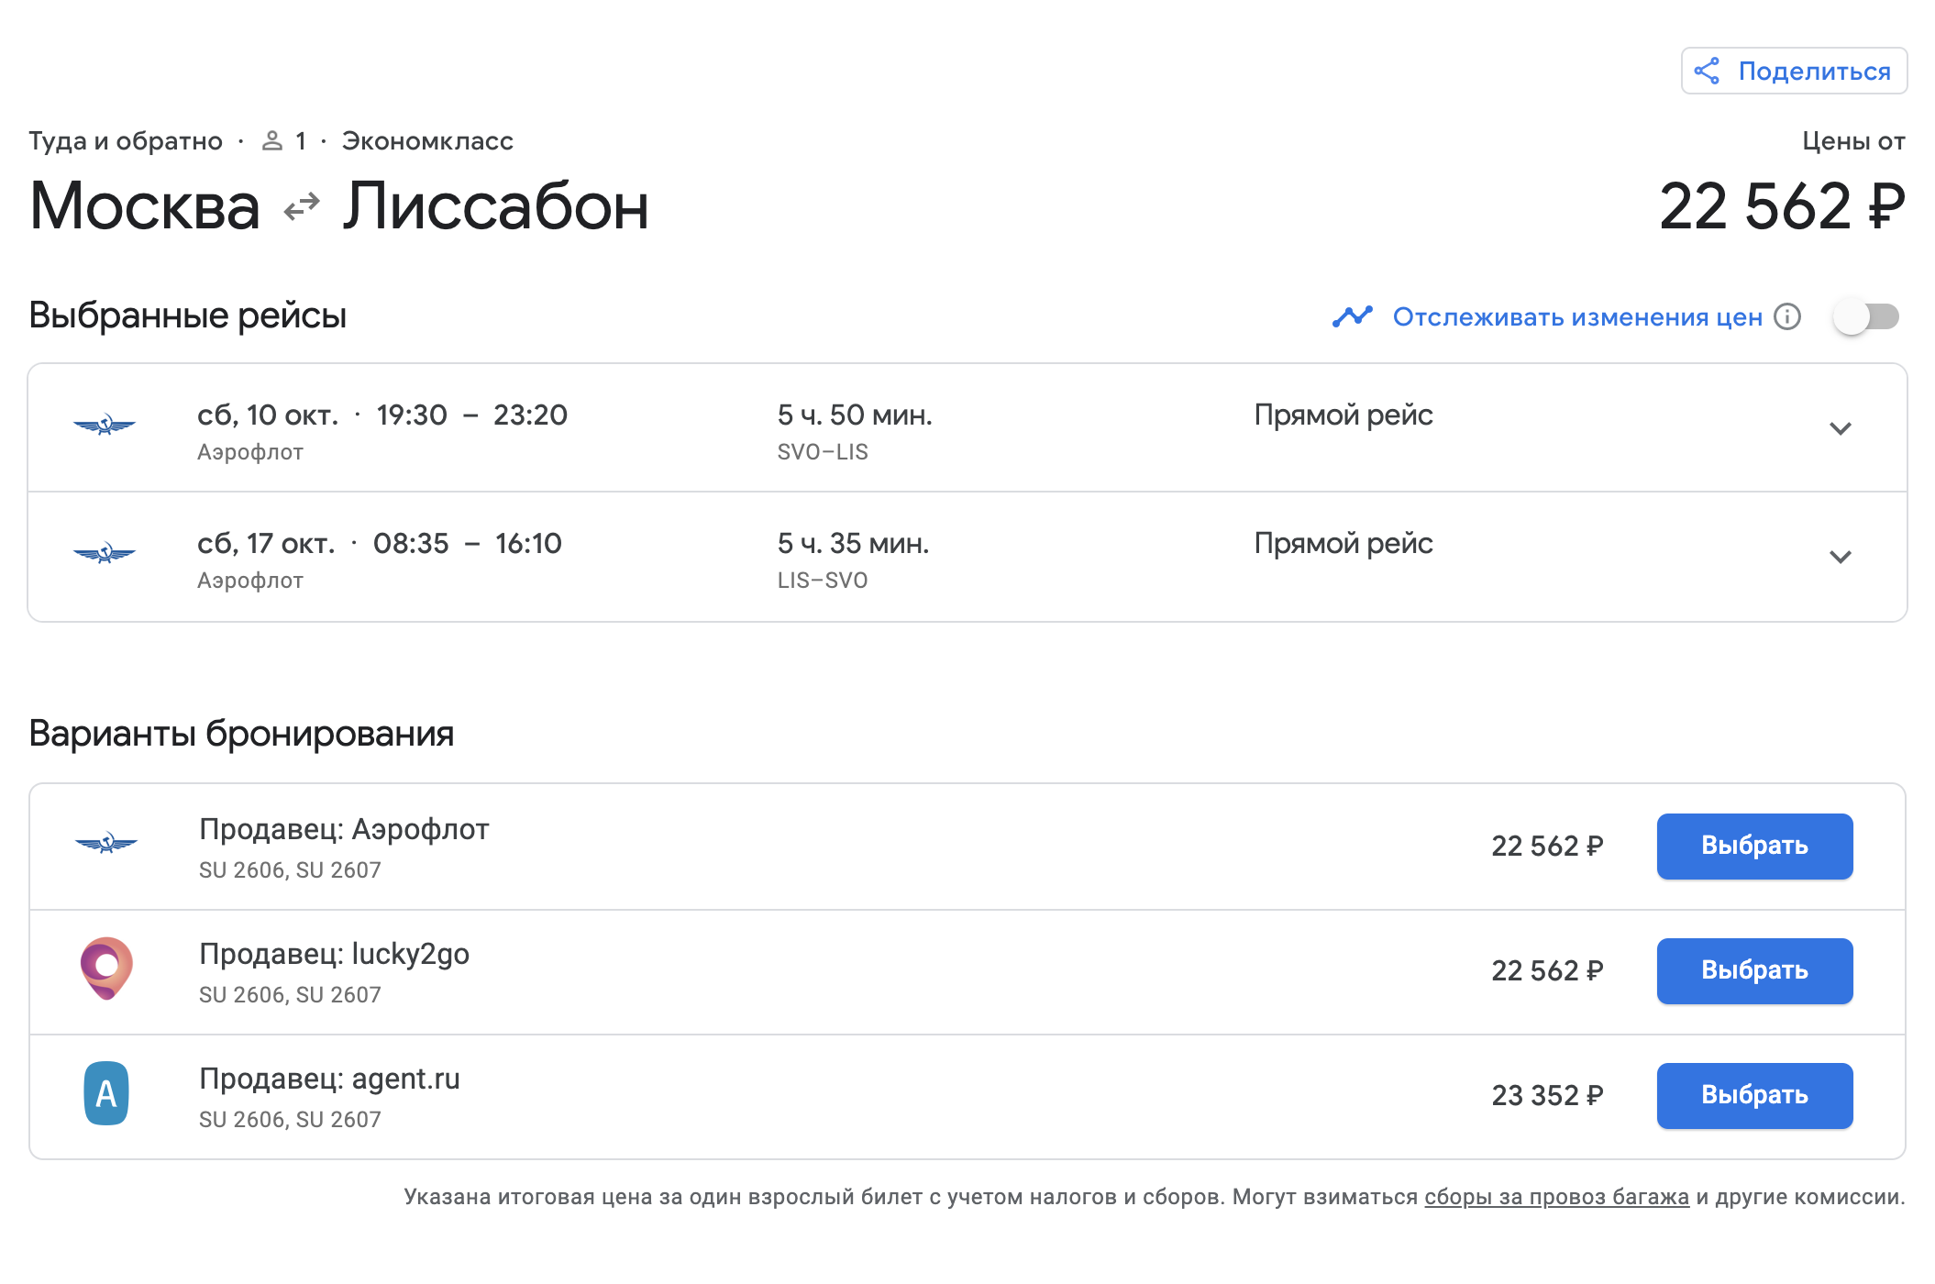Click the 23 352 ₽ price for agent.ru
The width and height of the screenshot is (1935, 1284).
[x=1547, y=1095]
